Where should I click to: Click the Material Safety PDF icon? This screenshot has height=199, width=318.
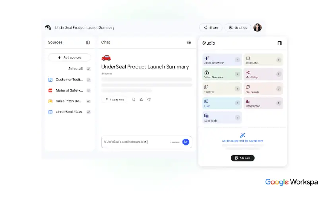tap(50, 90)
